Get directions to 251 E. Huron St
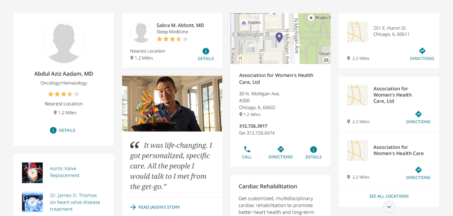This screenshot has height=216, width=453. [422, 51]
